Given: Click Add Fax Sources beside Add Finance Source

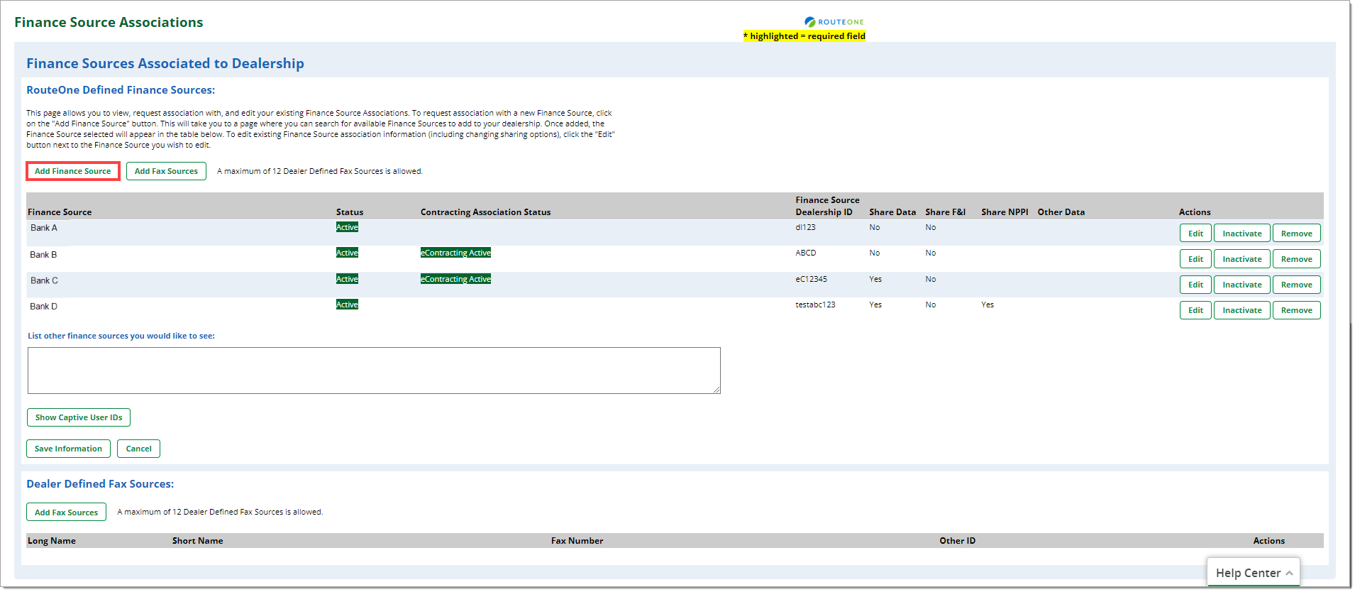Looking at the screenshot, I should point(166,171).
